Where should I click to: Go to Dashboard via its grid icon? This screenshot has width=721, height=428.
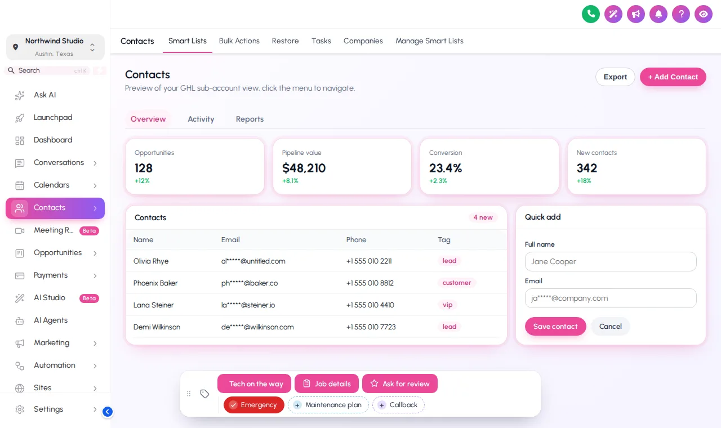20,140
